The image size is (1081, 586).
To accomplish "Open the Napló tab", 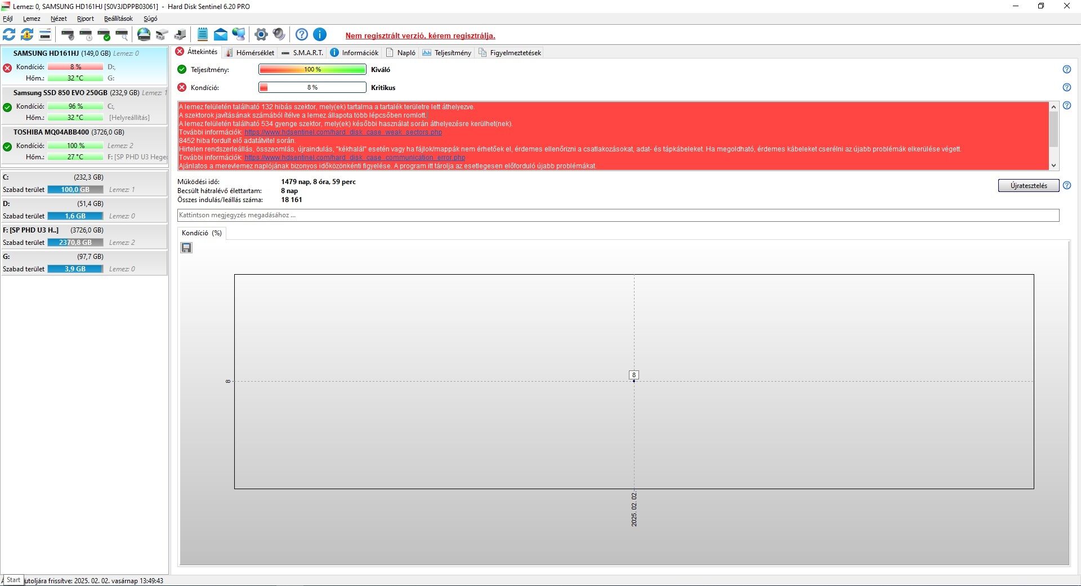I will (x=401, y=52).
